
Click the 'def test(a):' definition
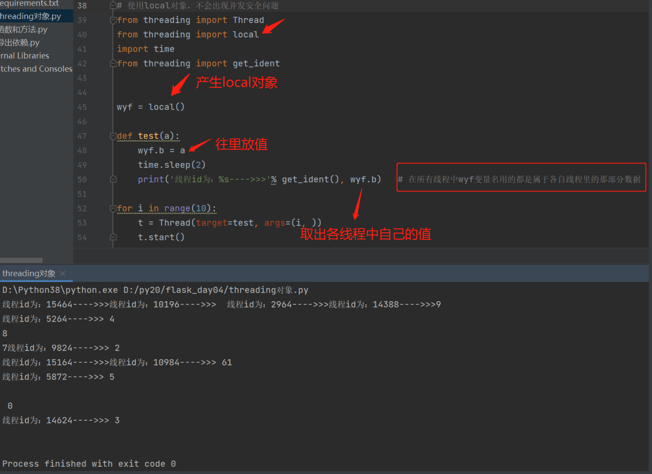point(148,136)
